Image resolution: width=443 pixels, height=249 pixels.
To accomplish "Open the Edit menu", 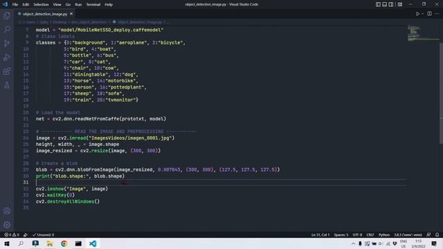I will [26, 5].
